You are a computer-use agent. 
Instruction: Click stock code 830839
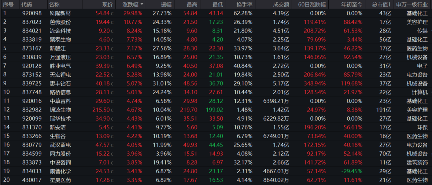click(32, 57)
